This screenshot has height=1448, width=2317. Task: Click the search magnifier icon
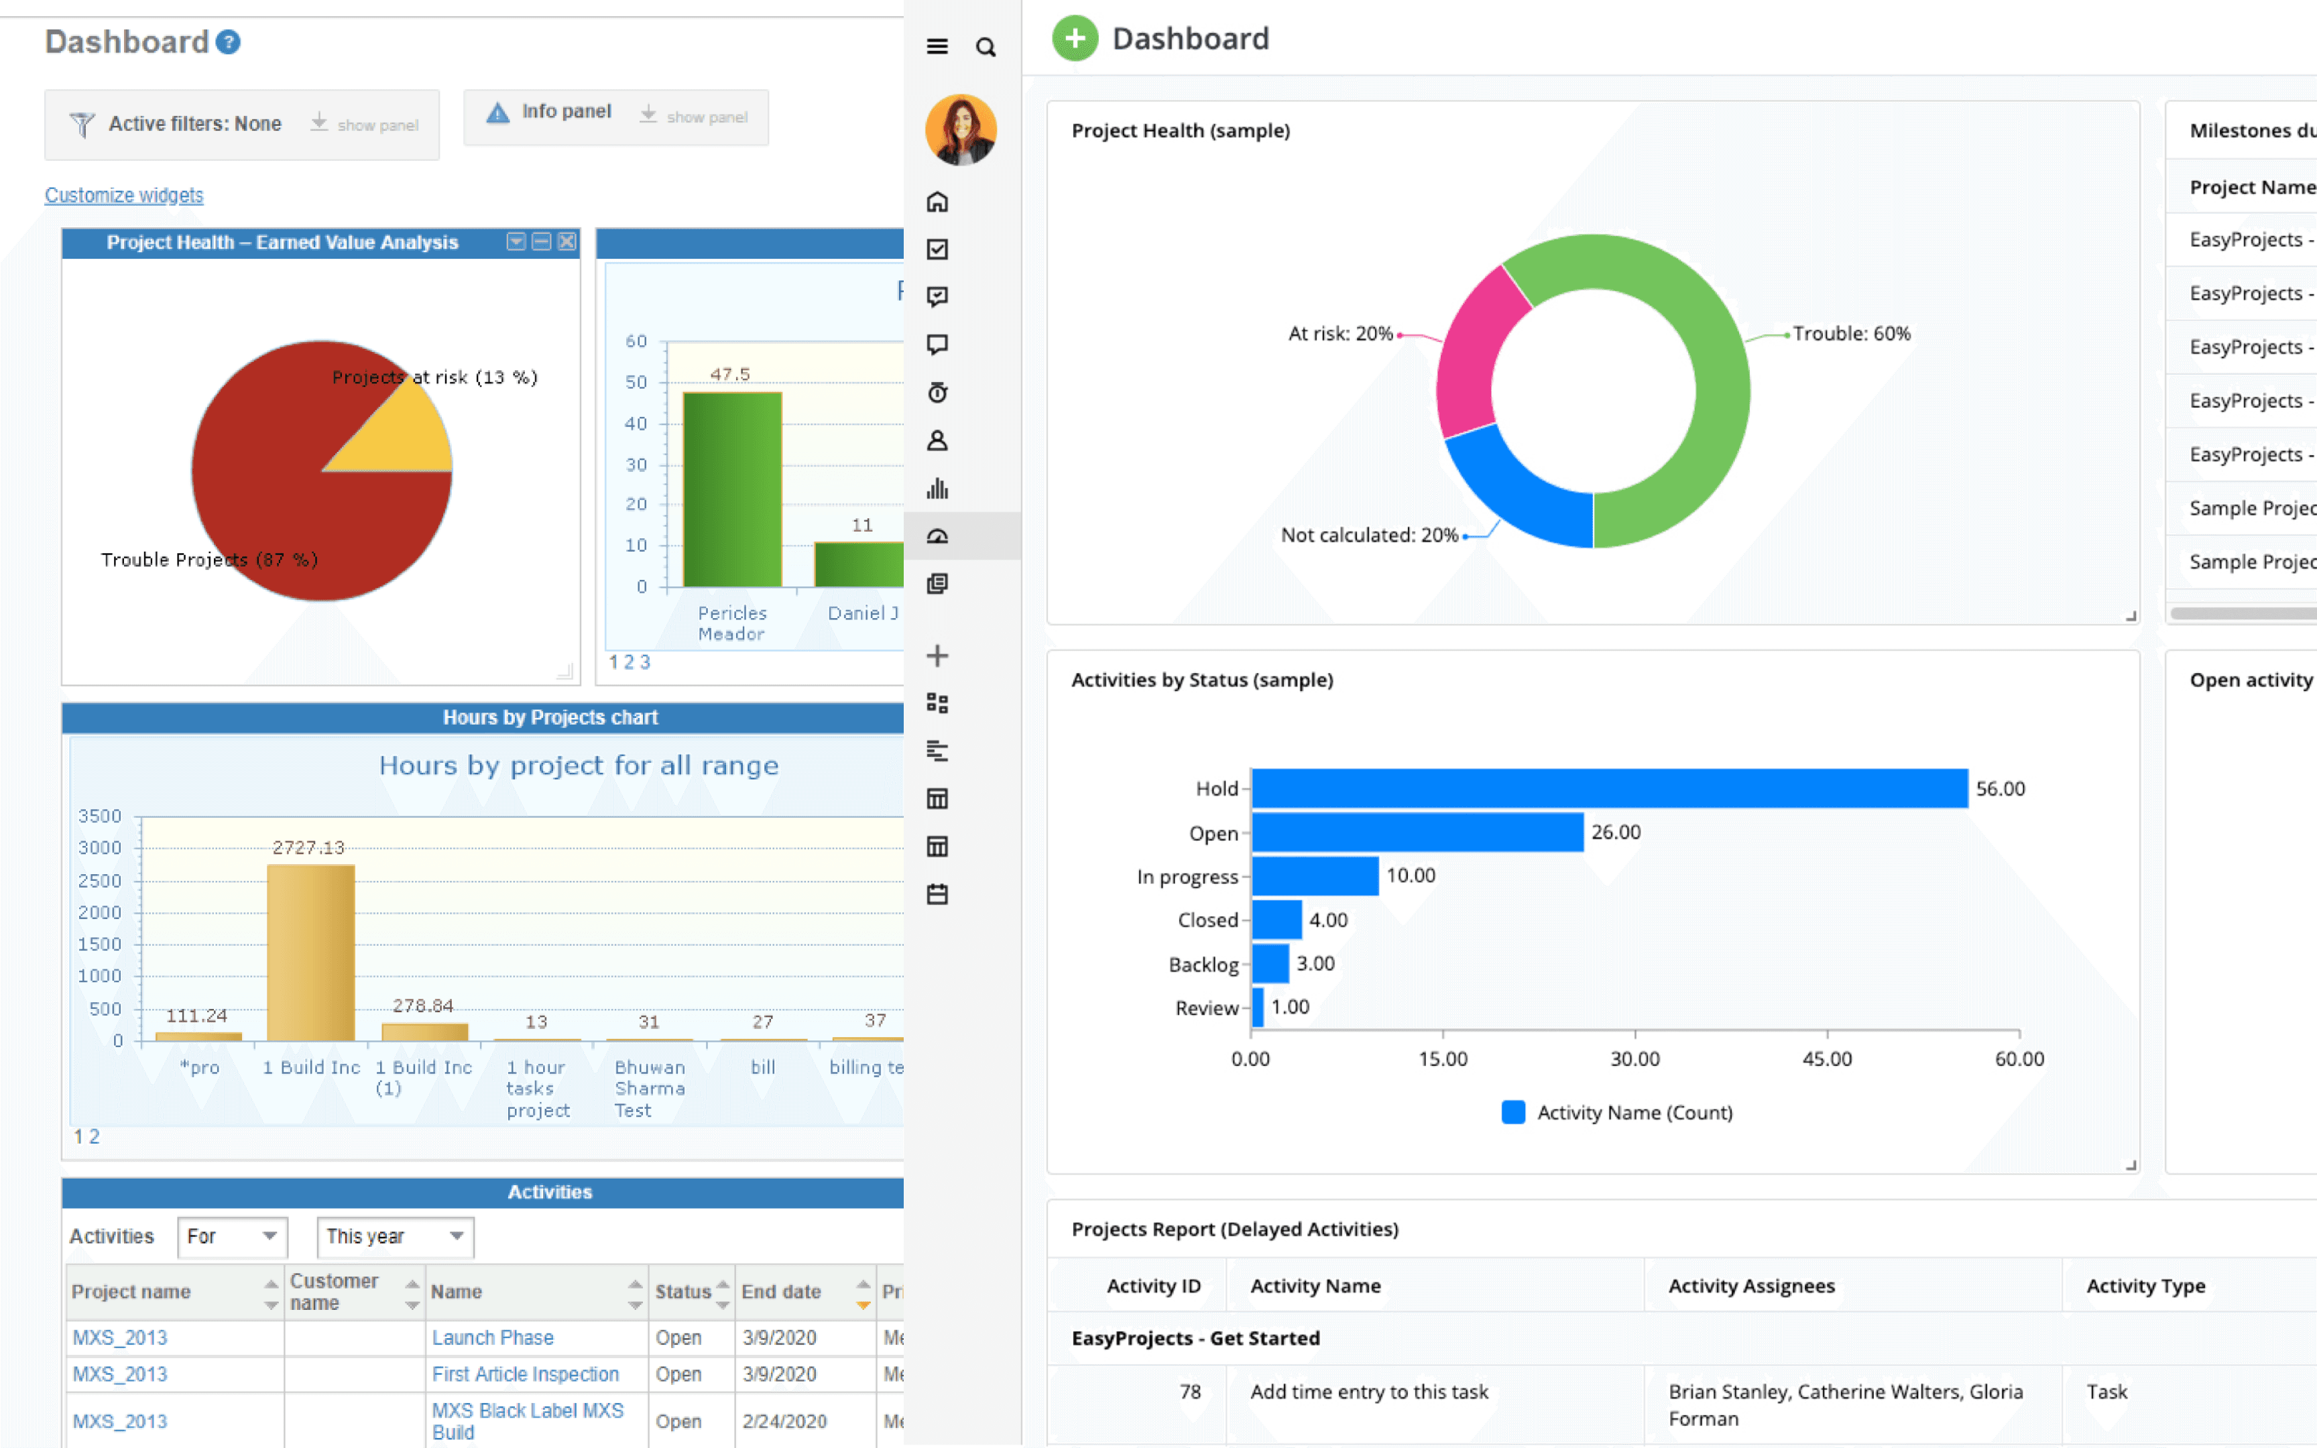click(x=986, y=47)
